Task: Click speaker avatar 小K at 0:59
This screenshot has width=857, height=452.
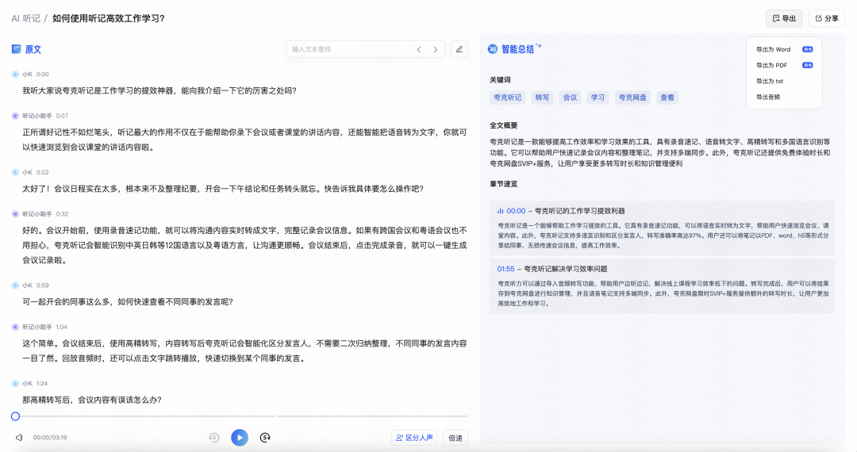Action: 15,285
